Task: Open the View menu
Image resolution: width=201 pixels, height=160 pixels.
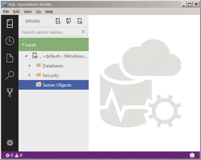Action: point(28,12)
